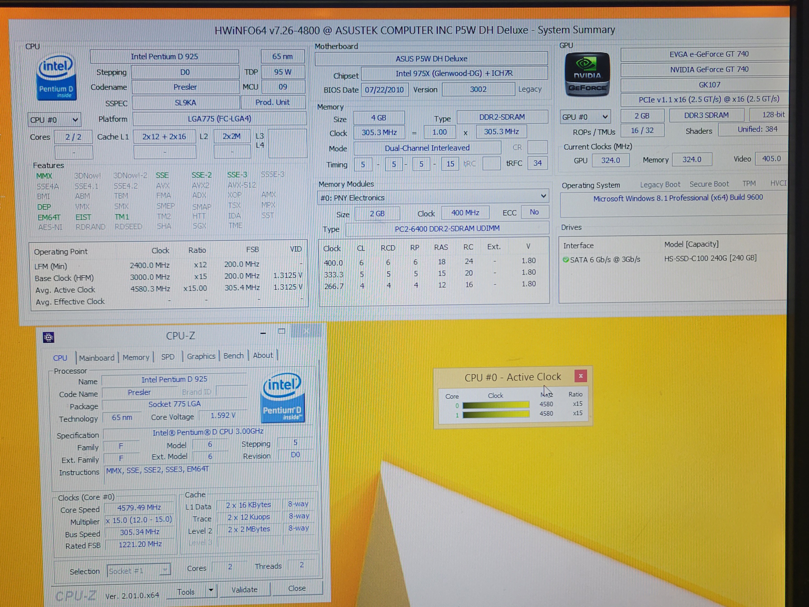Click the Legacy Boot label
Image resolution: width=809 pixels, height=607 pixels.
(660, 185)
